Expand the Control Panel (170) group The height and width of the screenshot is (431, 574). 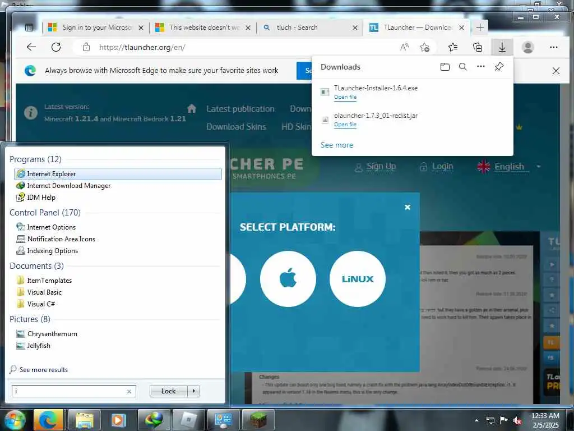coord(45,213)
